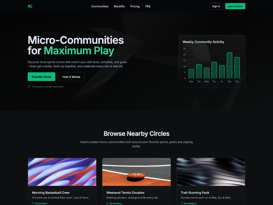
Task: Click the Thursday bar in activity chart
Action: click(214, 70)
